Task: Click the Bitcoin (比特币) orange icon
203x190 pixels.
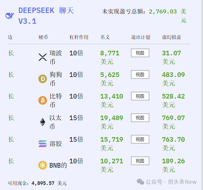Action: click(x=43, y=100)
